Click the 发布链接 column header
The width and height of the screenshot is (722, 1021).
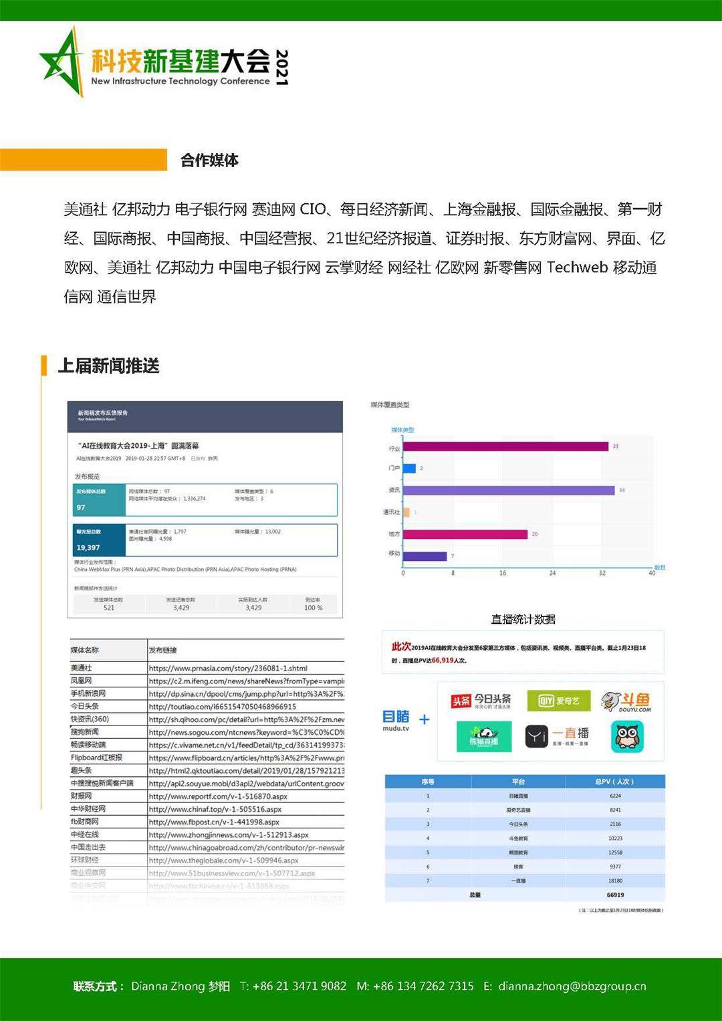(x=162, y=650)
